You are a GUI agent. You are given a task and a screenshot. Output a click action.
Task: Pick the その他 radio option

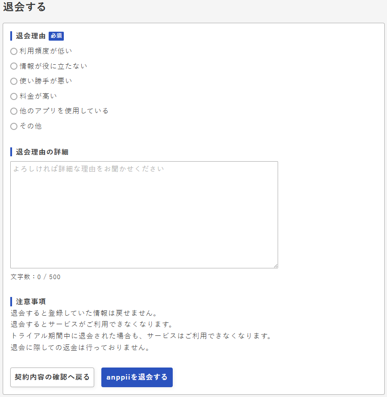14,126
